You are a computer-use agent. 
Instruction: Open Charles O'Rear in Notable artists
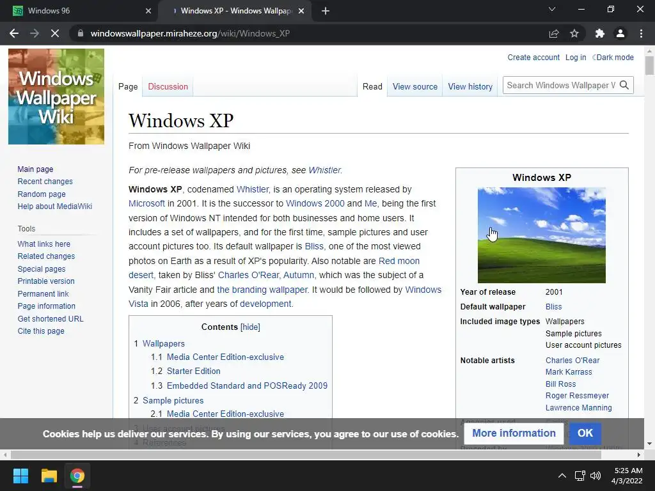[572, 361]
